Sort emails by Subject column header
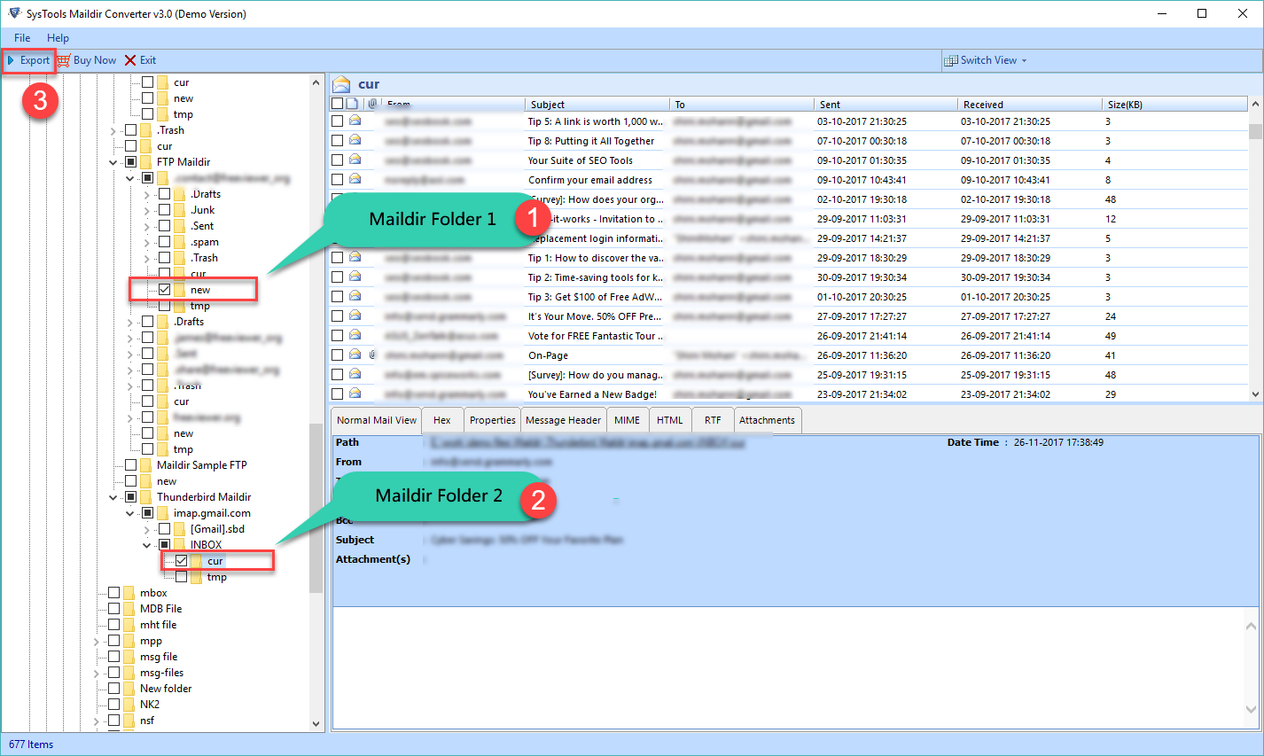 tap(597, 105)
